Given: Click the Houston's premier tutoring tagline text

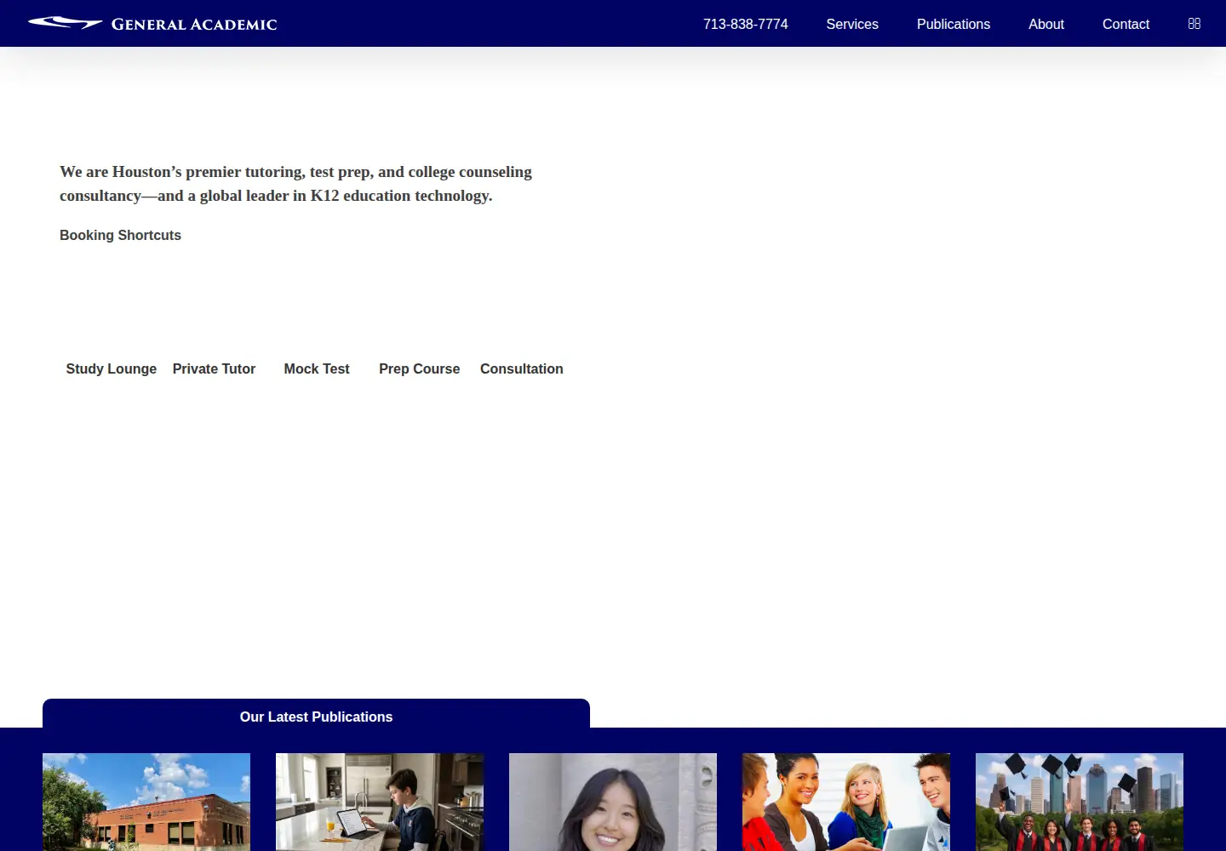Looking at the screenshot, I should [x=295, y=184].
